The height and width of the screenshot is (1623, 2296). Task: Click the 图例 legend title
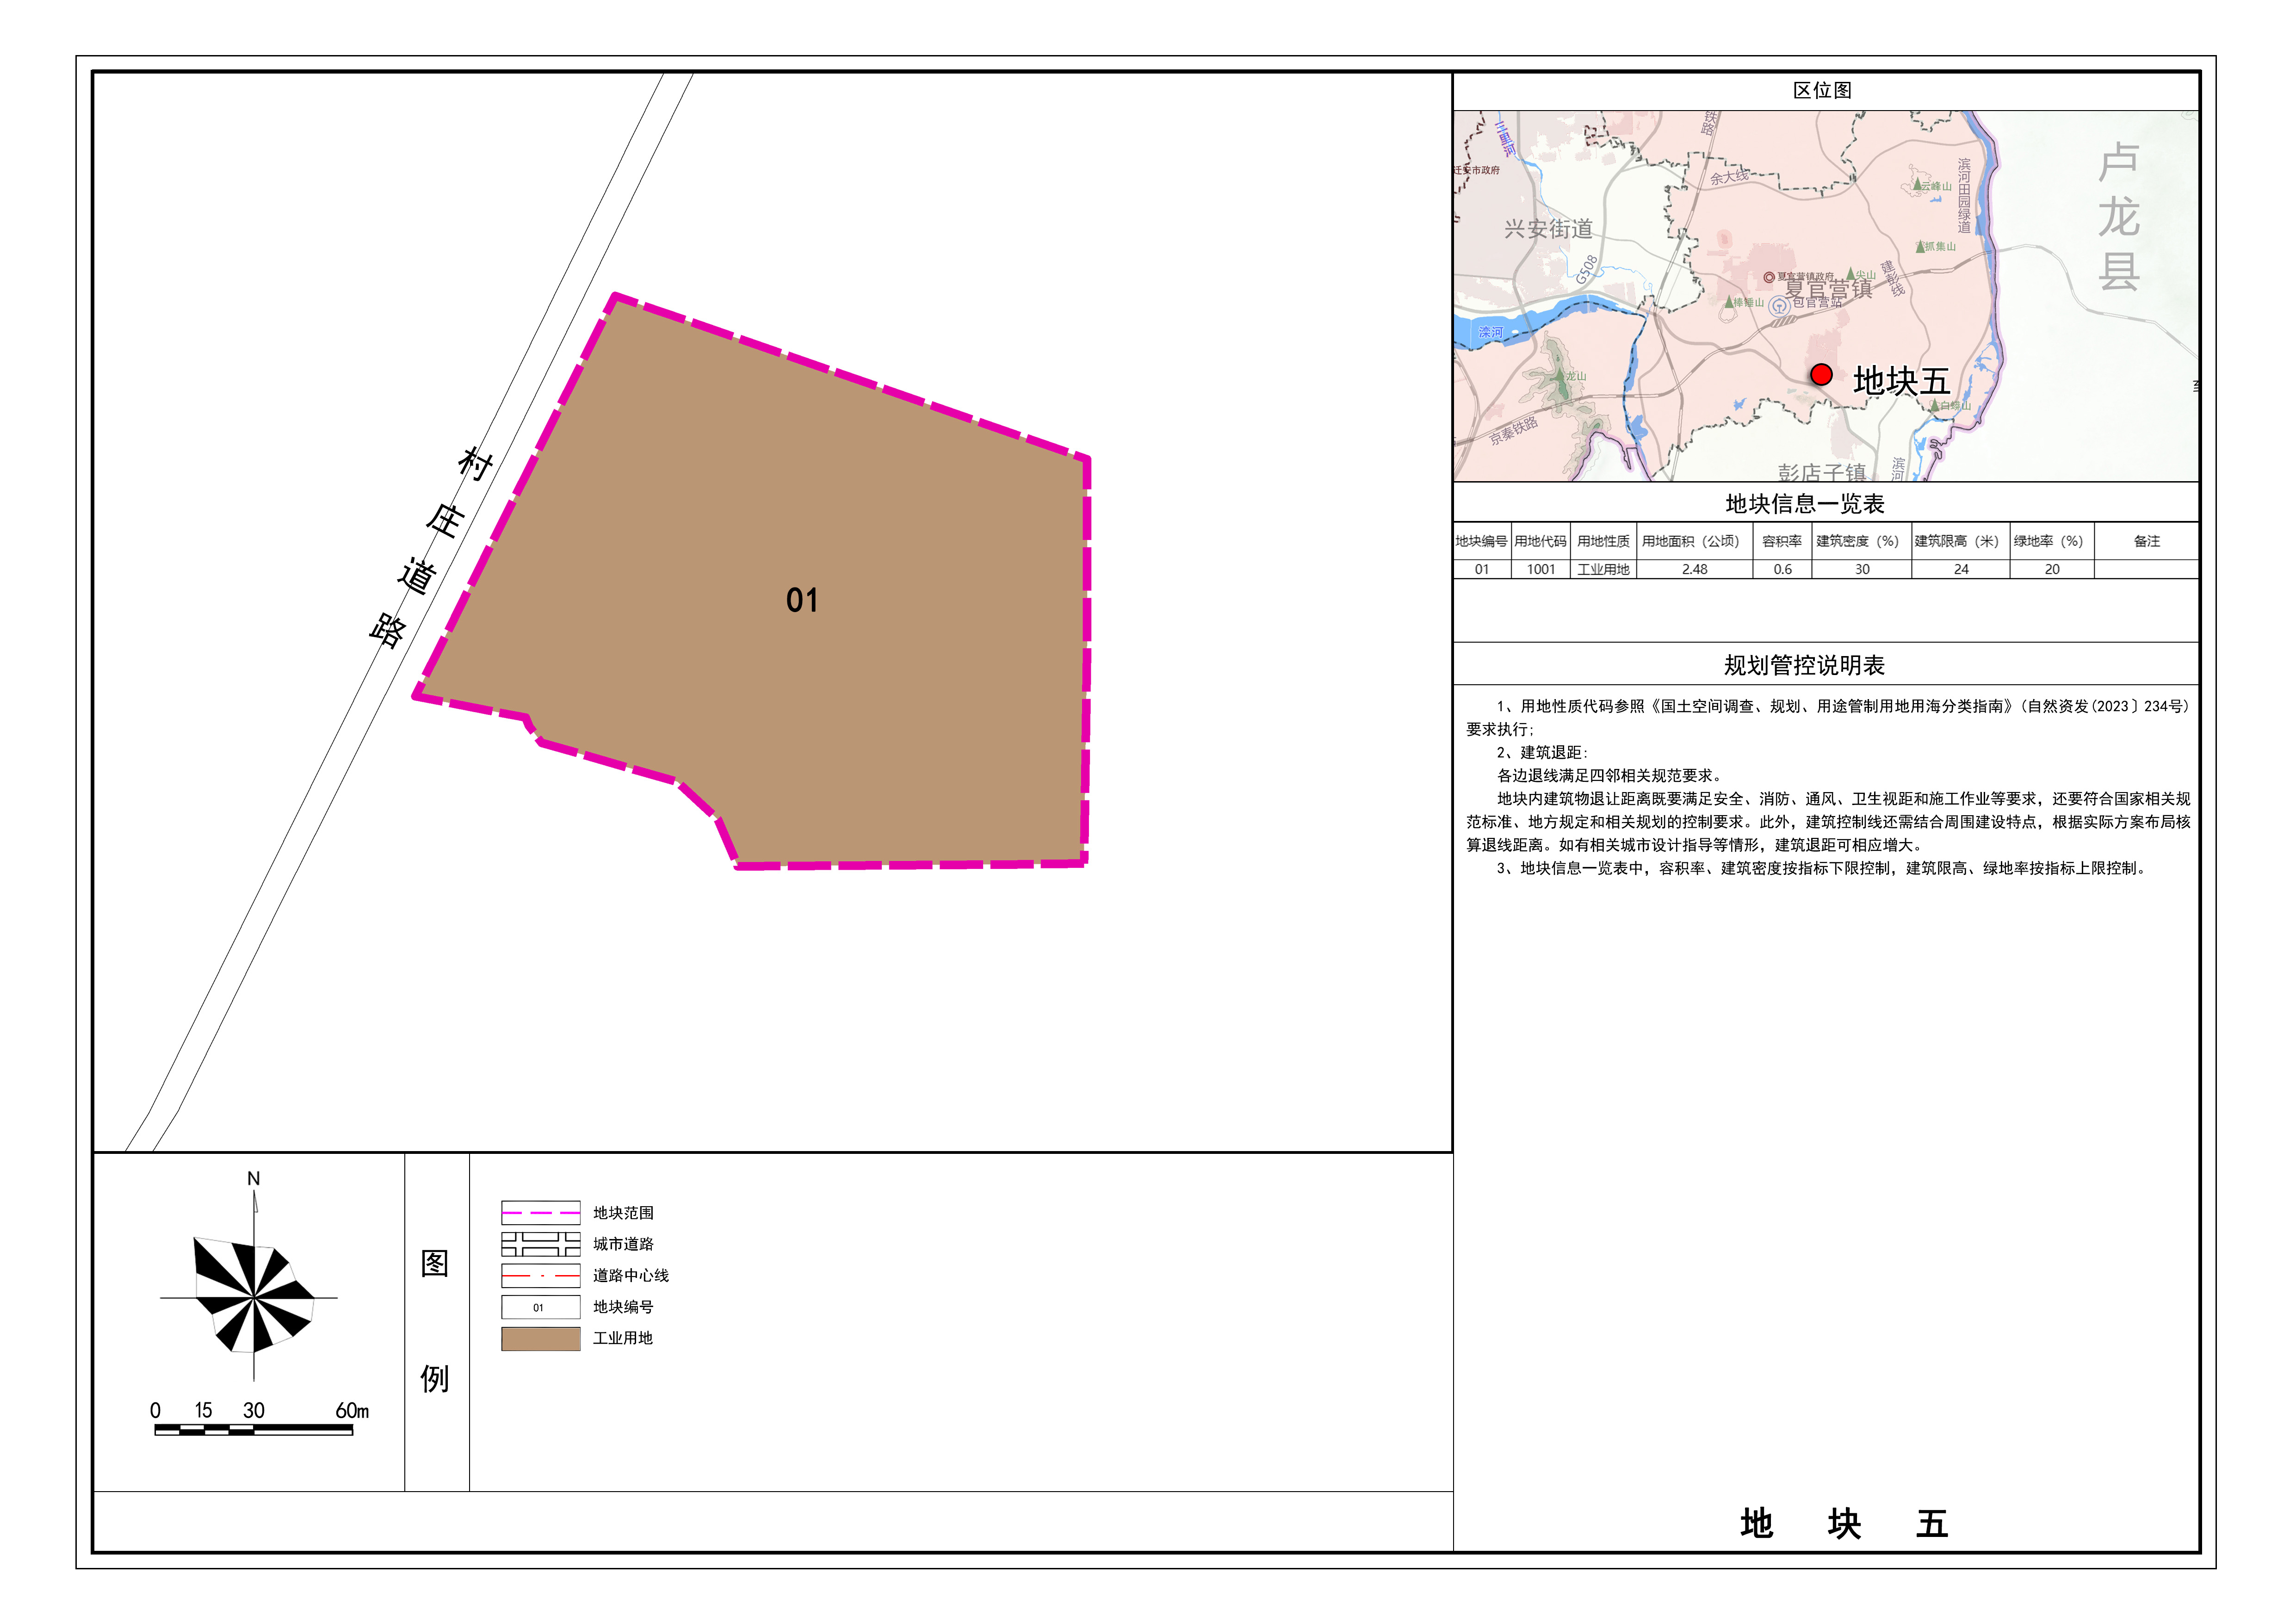click(435, 1321)
